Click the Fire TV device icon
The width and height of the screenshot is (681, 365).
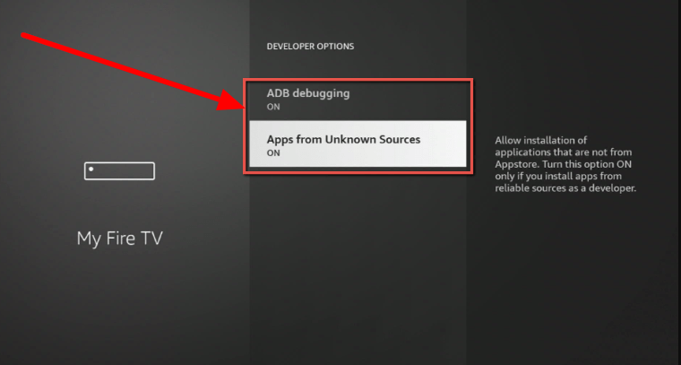pos(119,170)
